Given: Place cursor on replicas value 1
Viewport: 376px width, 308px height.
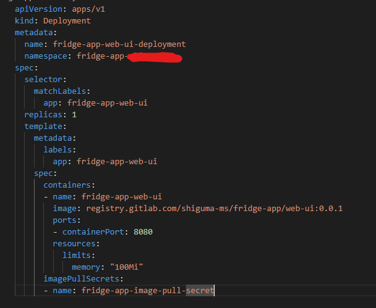Looking at the screenshot, I should click(74, 115).
